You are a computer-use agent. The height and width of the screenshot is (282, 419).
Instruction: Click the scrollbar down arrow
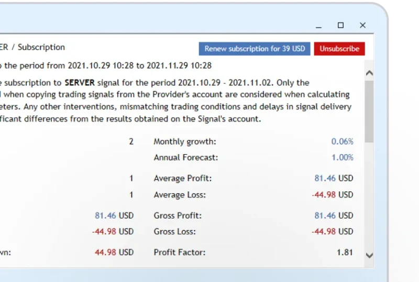(369, 255)
